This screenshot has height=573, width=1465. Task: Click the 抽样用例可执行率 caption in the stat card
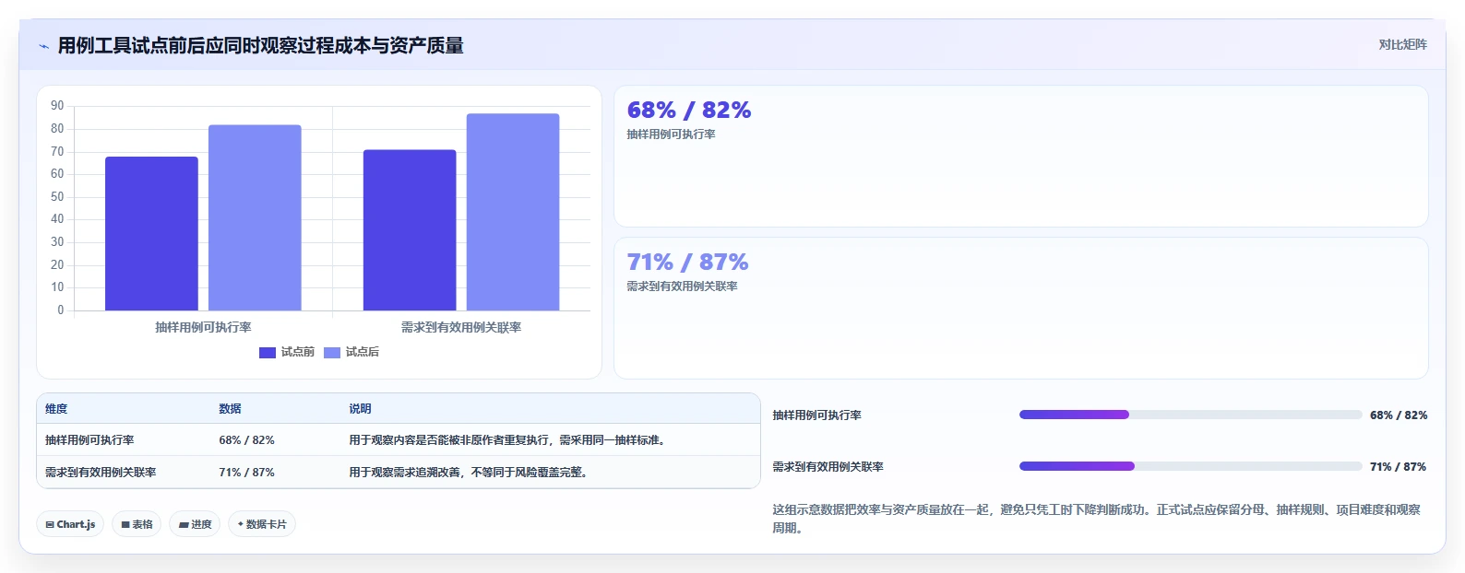(x=671, y=134)
